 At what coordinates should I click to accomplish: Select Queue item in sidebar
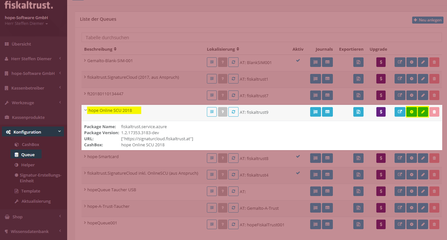point(26,155)
